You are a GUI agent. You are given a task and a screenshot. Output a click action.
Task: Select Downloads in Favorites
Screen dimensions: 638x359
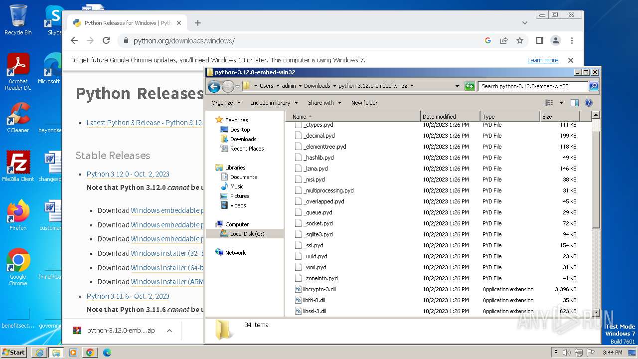[243, 139]
